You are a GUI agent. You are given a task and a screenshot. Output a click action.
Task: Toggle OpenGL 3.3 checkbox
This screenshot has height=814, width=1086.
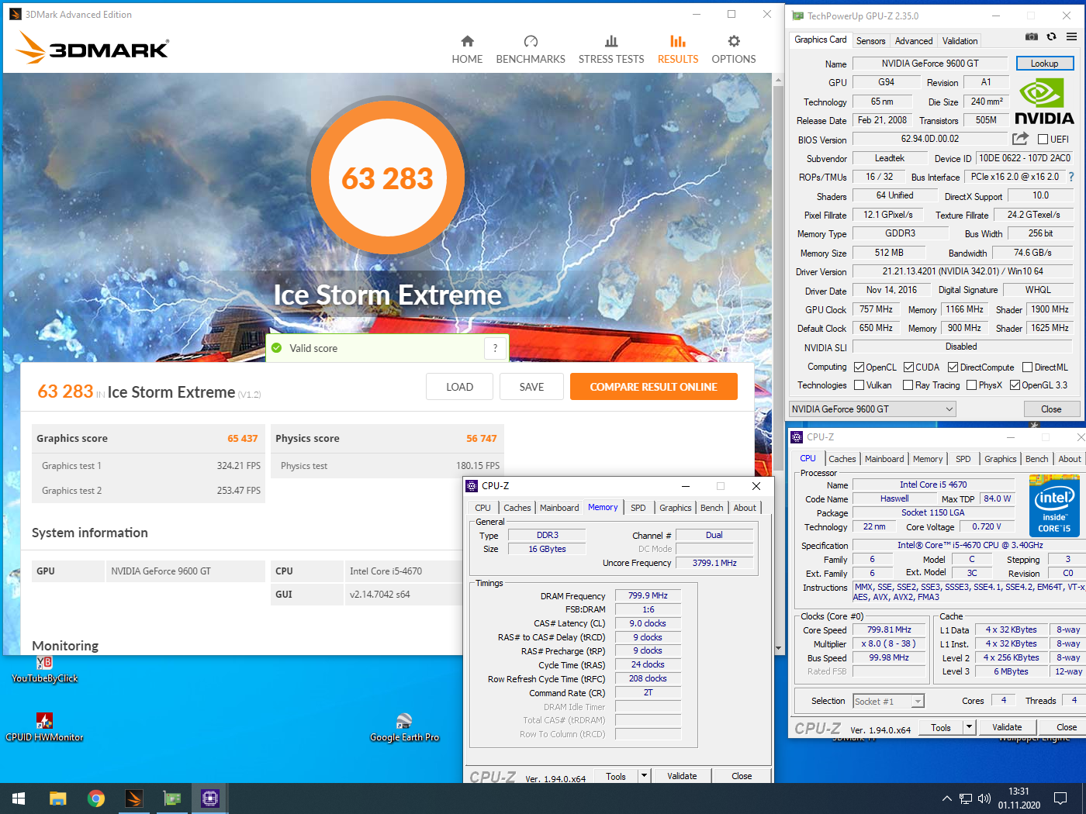[x=1015, y=385]
